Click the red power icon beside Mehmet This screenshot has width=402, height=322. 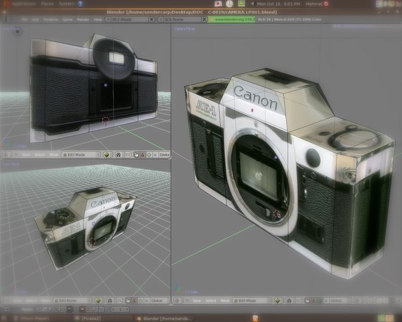326,3
